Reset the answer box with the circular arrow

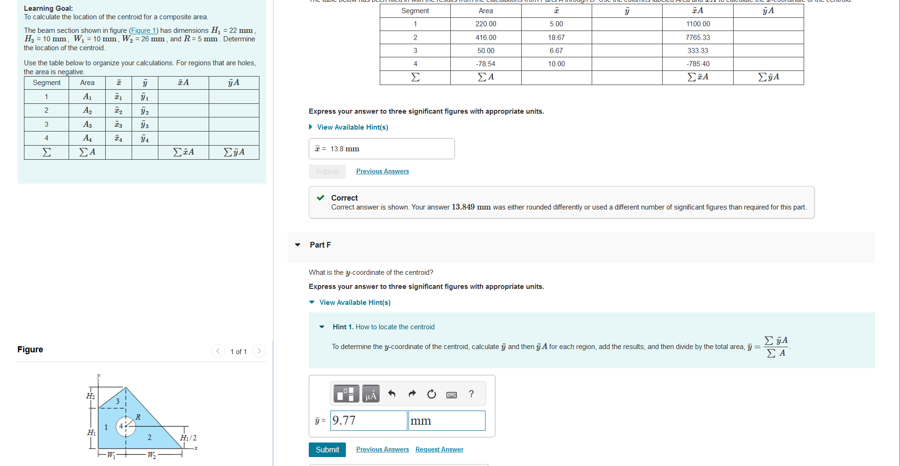pos(431,394)
